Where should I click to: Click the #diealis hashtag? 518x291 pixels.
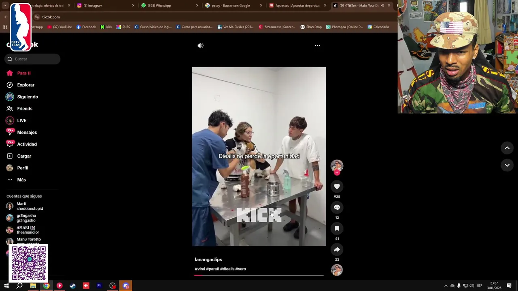point(227,269)
